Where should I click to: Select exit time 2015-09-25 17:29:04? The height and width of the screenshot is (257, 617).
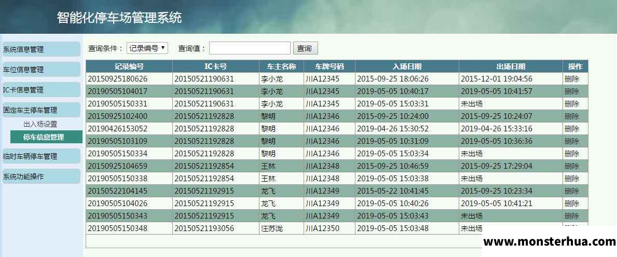[497, 166]
